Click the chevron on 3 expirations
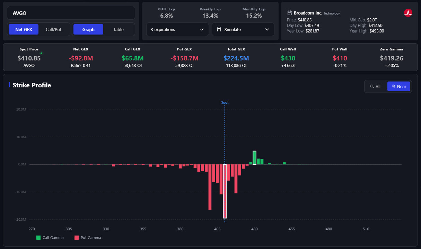Screen dimensions: 421x249 (202, 30)
